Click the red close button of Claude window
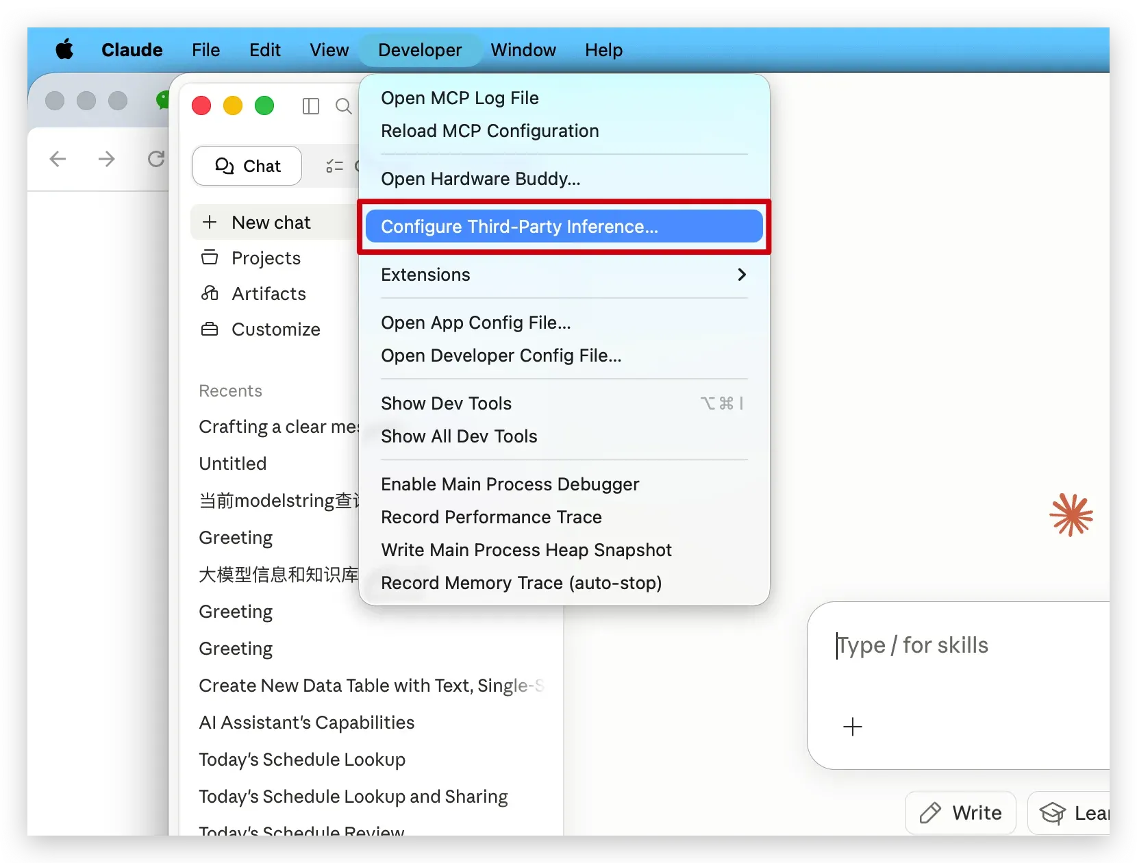The height and width of the screenshot is (863, 1137). click(x=201, y=105)
